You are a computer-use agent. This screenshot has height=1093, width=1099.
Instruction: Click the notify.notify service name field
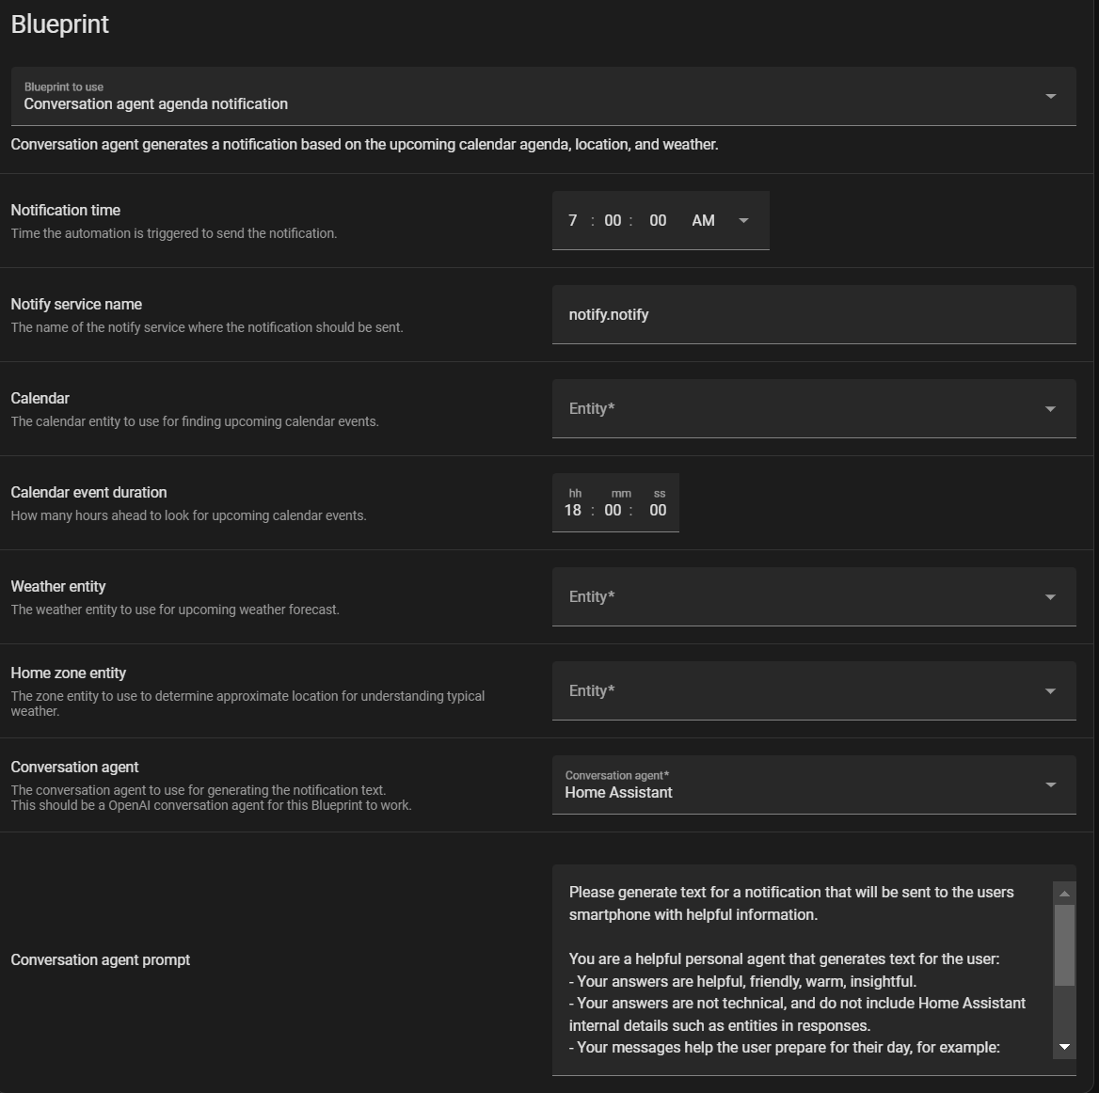click(814, 314)
